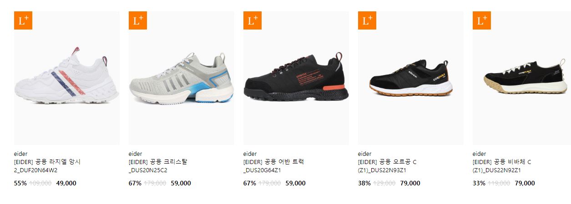This screenshot has height=204, width=571.
Task: Open the product title ending DUS22N93Z1
Action: [x=387, y=166]
